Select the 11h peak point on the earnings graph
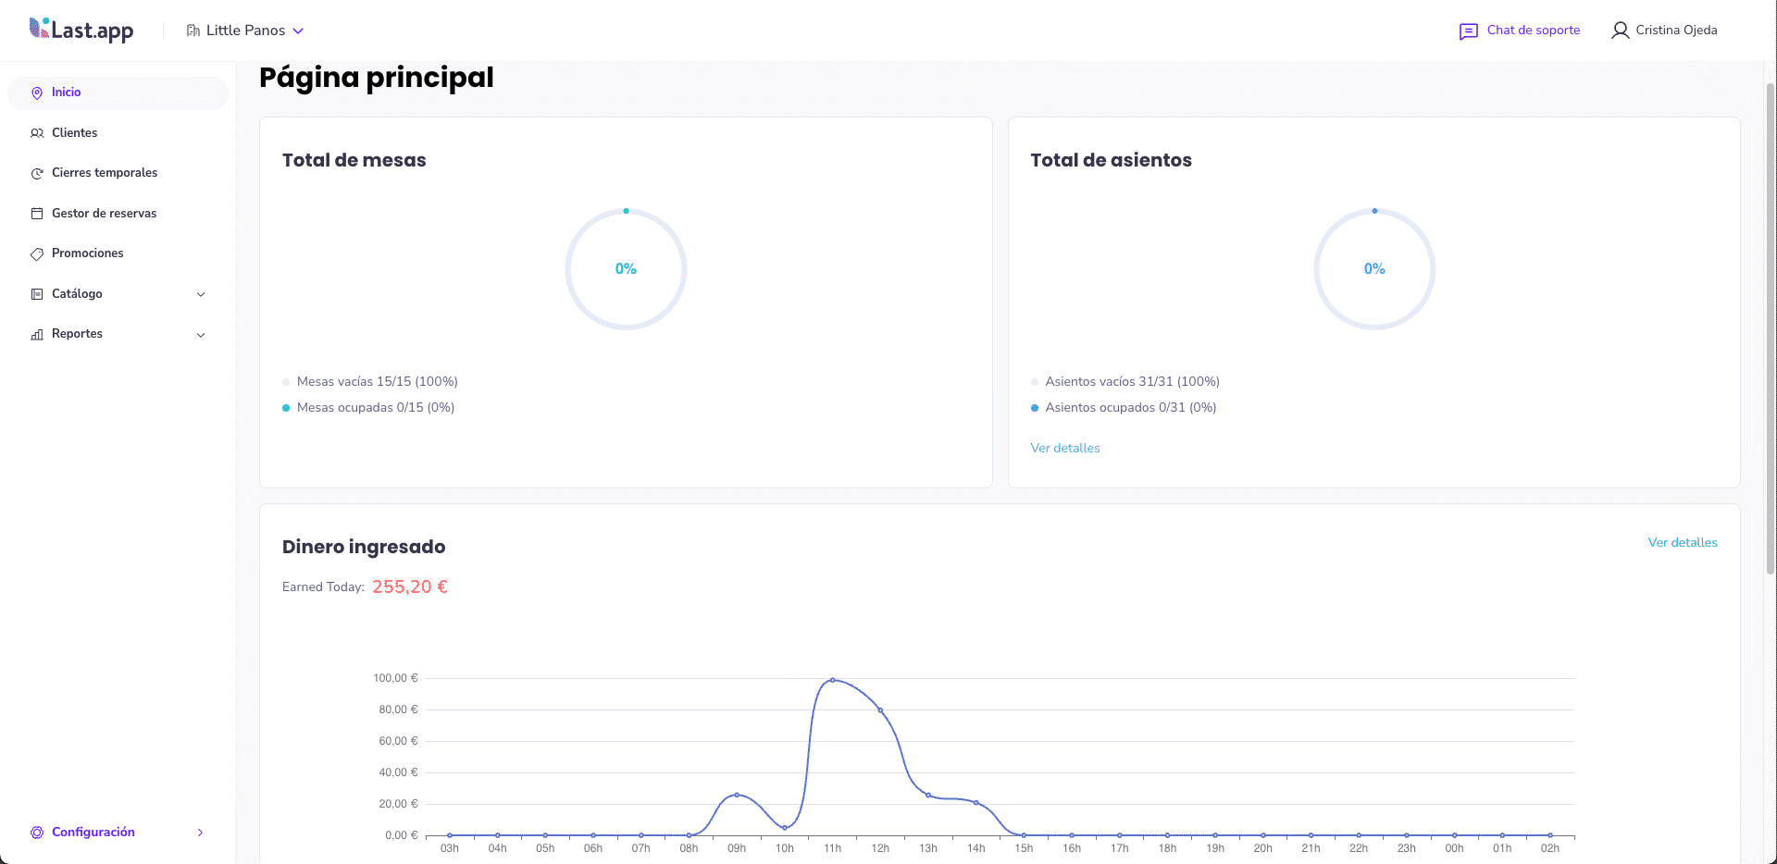This screenshot has height=864, width=1777. 832,678
